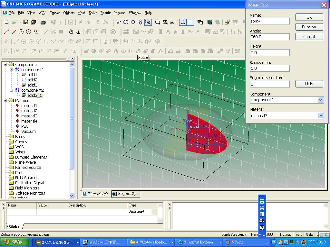330x247 pixels.
Task: Click navigation tree scroll down arrow
Action: (x=72, y=196)
